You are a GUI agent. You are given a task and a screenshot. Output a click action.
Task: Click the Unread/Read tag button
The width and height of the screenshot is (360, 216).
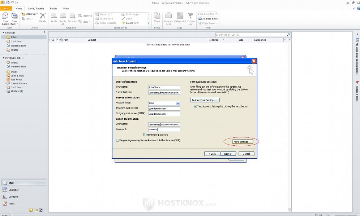168,19
